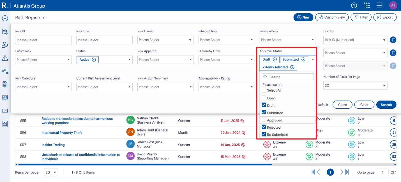Click the NC avatar for Nathan Clarke
This screenshot has width=401, height=182.
pyautogui.click(x=130, y=120)
